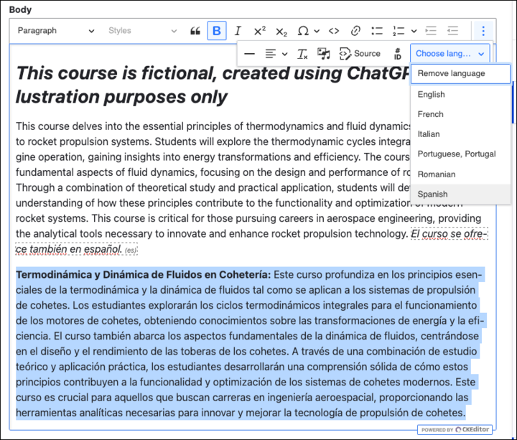
Task: Increase indent
Action: (x=431, y=31)
